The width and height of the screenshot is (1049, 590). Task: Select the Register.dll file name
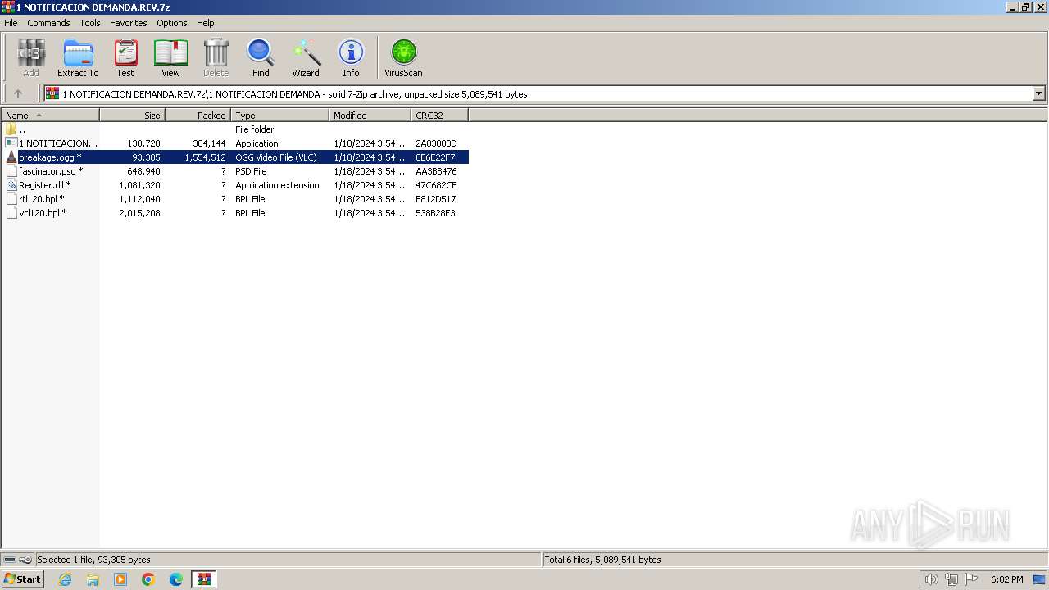pos(45,185)
